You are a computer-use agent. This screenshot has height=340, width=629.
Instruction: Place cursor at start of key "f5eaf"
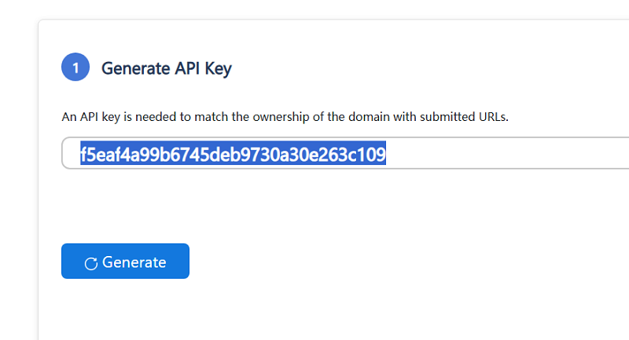pos(81,153)
